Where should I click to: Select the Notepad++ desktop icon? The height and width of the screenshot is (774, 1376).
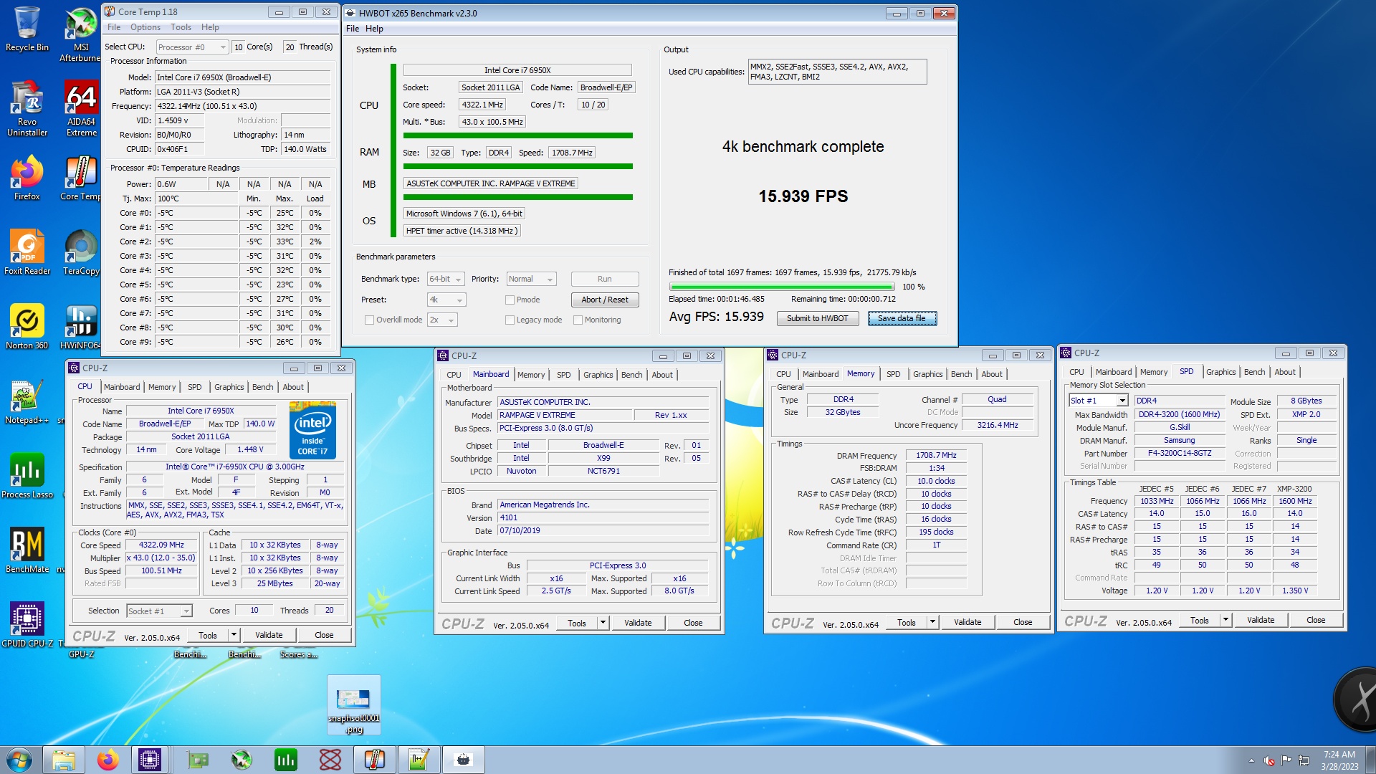27,402
